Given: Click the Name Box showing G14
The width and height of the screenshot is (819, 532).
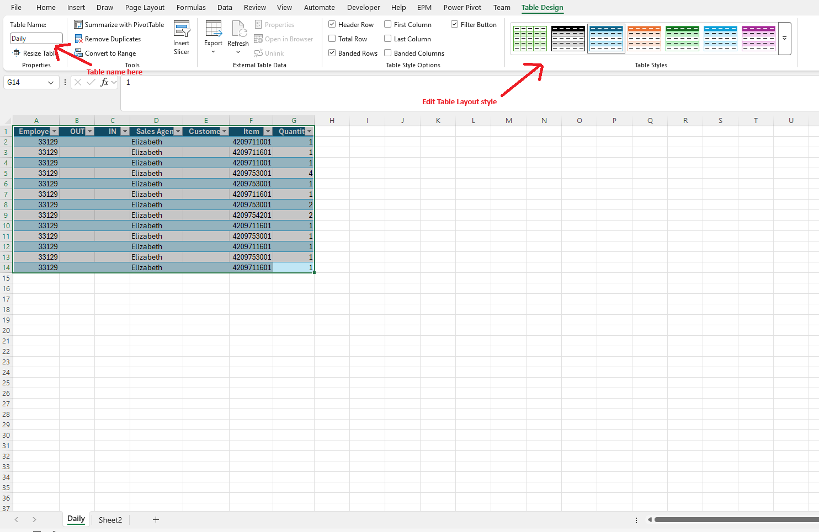Looking at the screenshot, I should pos(25,82).
